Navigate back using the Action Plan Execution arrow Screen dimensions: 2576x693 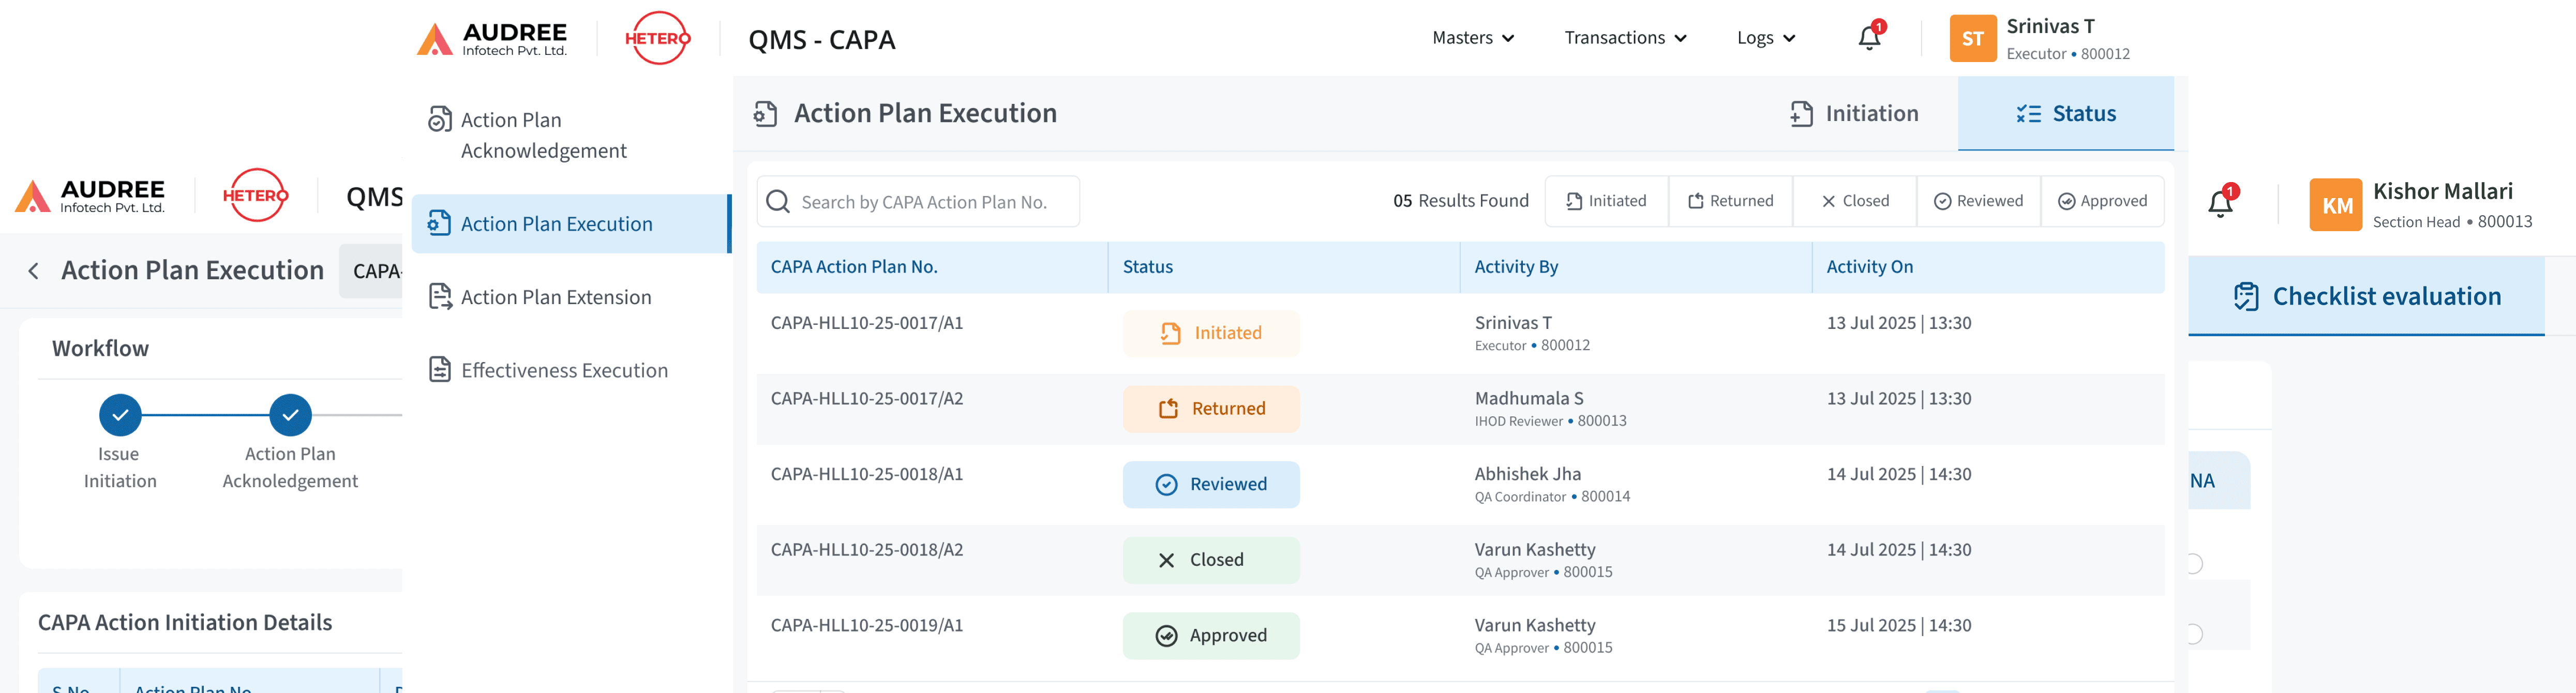[33, 270]
